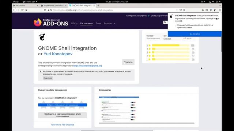Open the Расширения navigation item
The height and width of the screenshot is (131, 234).
(86, 23)
